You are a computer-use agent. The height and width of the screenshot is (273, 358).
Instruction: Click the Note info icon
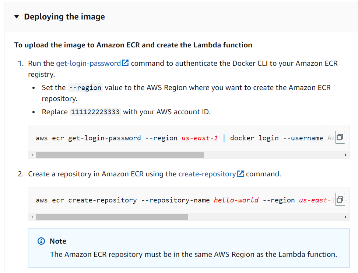[x=41, y=241]
